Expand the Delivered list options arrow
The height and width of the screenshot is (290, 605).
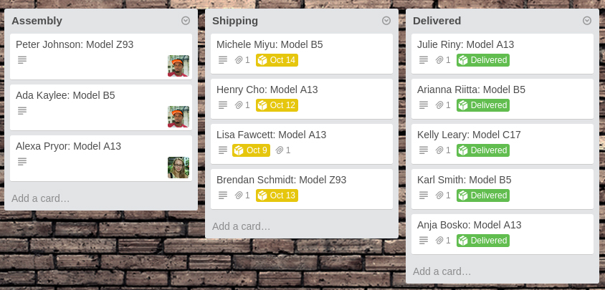click(x=587, y=21)
